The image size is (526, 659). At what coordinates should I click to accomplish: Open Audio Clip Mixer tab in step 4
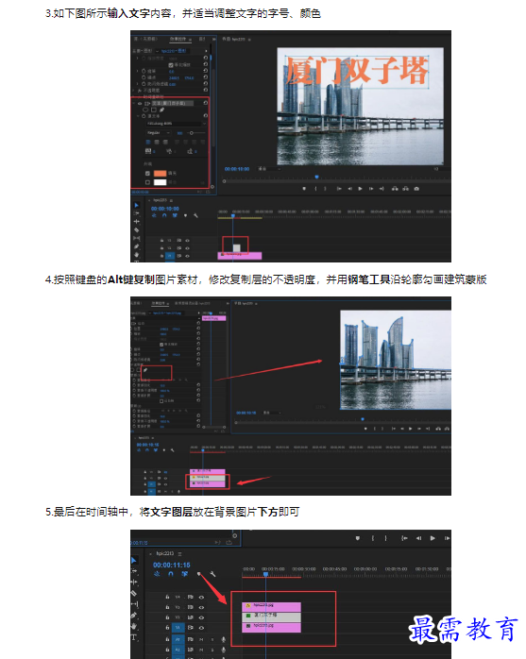(x=192, y=303)
